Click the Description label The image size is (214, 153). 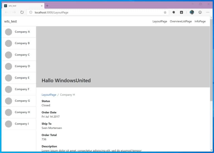tap(49, 146)
